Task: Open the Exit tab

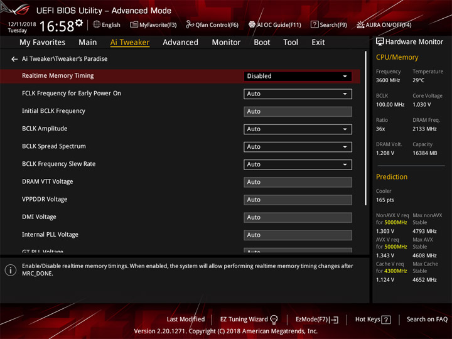Action: [x=318, y=43]
